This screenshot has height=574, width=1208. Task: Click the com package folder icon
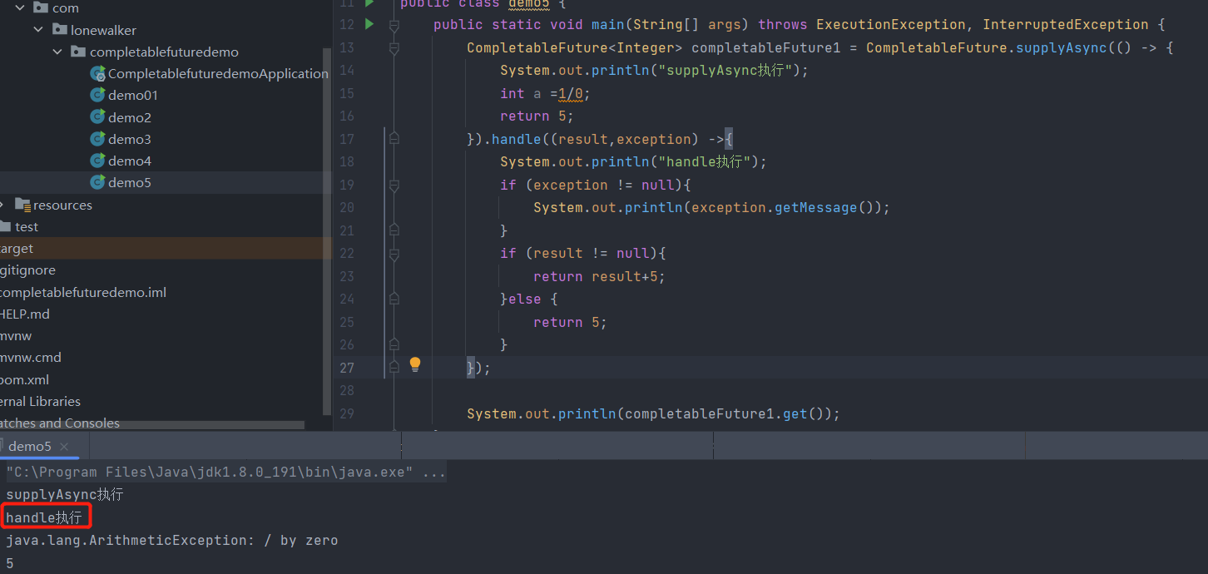tap(39, 7)
